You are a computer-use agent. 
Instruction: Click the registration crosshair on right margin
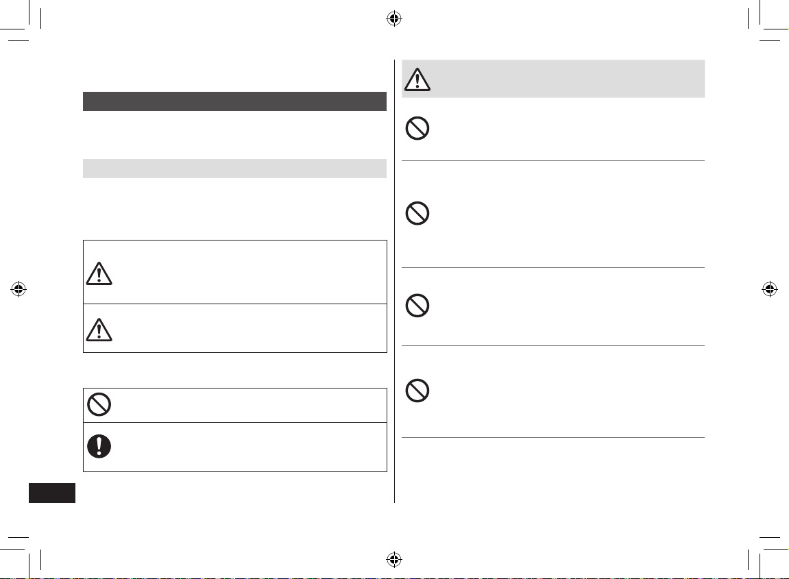click(769, 289)
